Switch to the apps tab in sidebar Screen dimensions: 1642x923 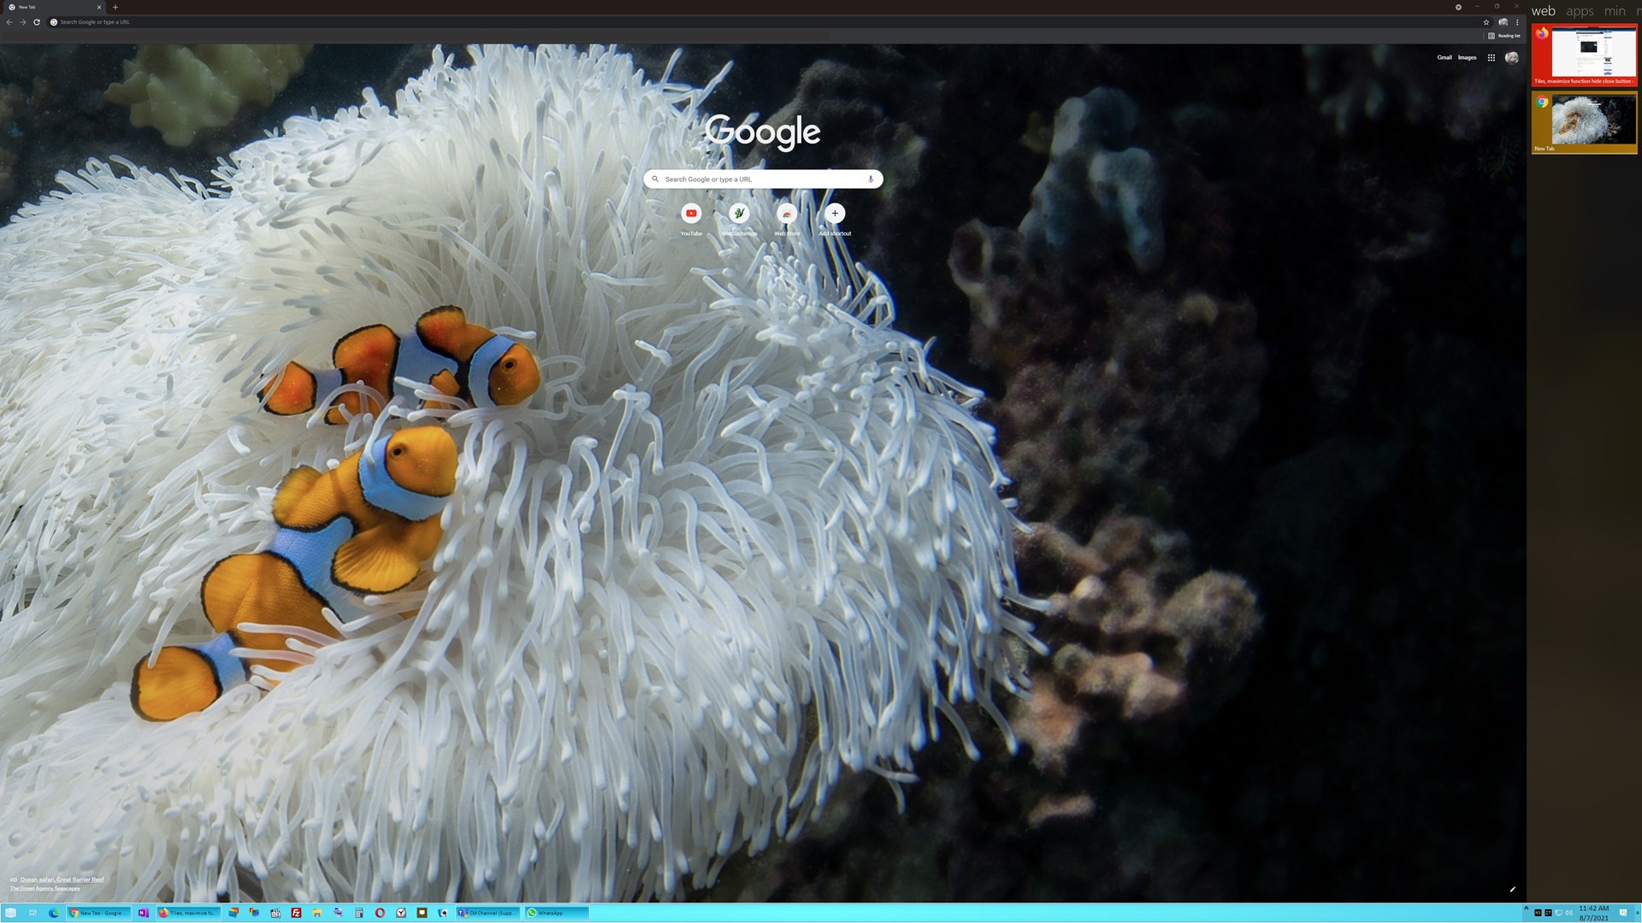(1579, 11)
